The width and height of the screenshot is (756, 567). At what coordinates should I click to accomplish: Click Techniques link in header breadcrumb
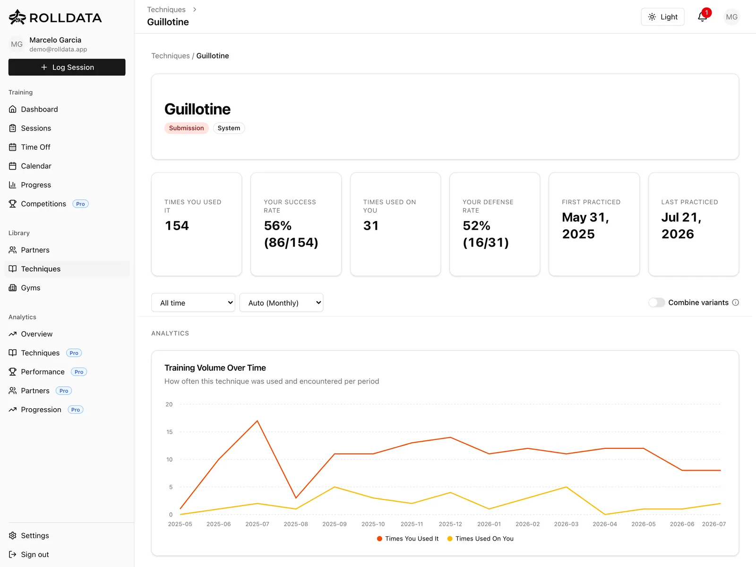[166, 9]
